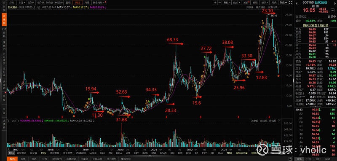Switch to 5分钟 chart period
The image size is (337, 161).
[30, 3]
